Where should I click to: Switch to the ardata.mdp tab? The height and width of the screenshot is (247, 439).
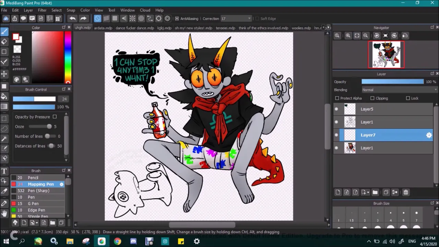(103, 28)
